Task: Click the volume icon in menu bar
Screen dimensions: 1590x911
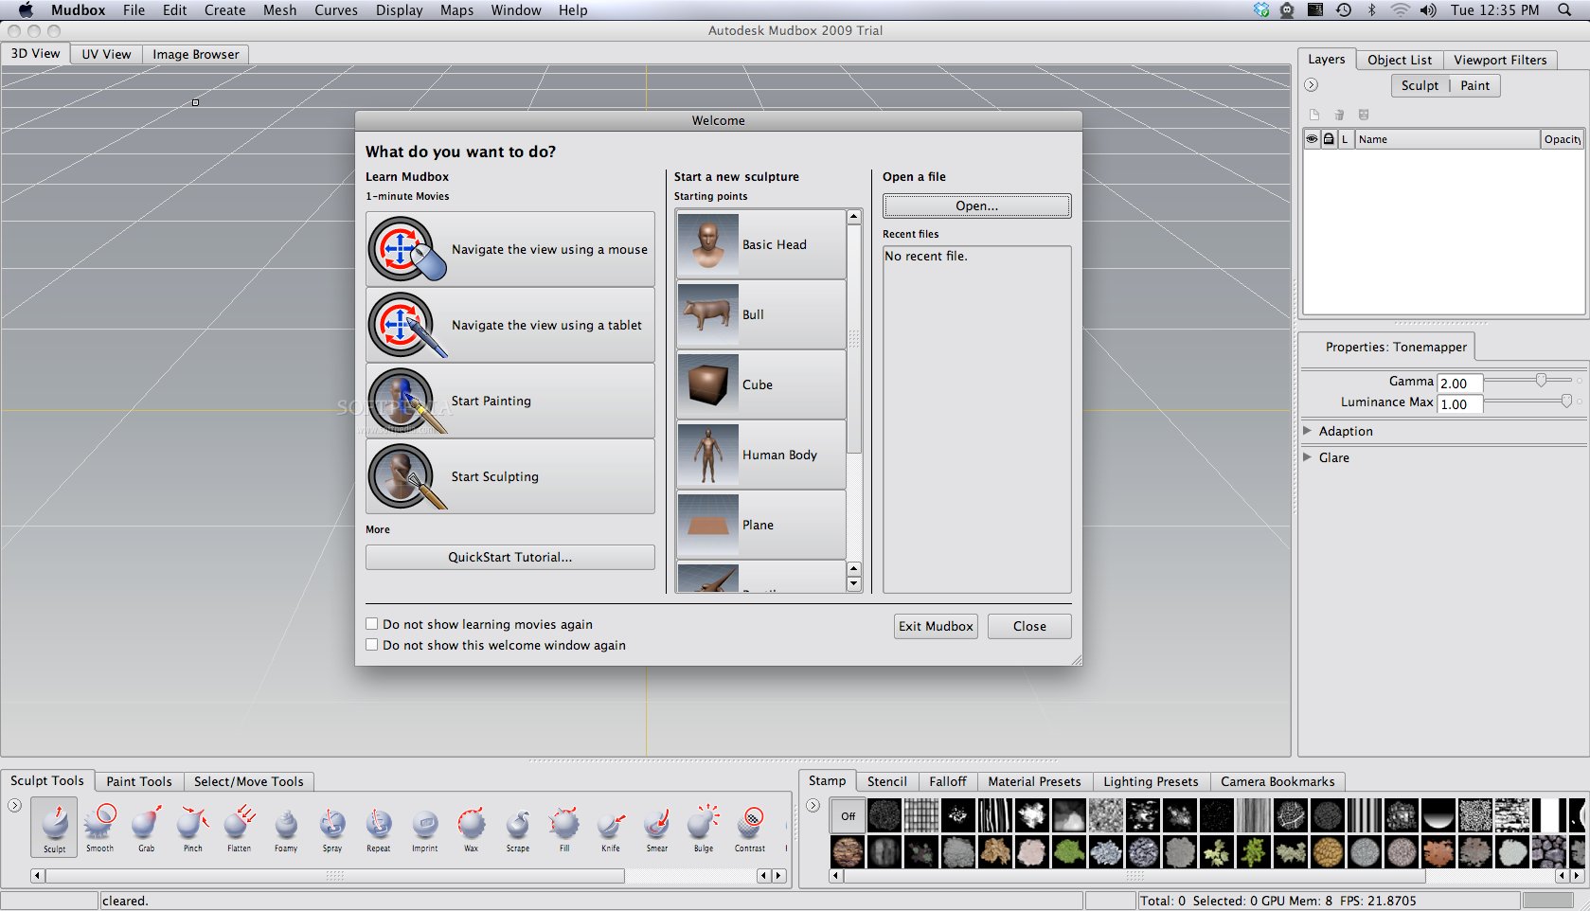Action: (1428, 9)
